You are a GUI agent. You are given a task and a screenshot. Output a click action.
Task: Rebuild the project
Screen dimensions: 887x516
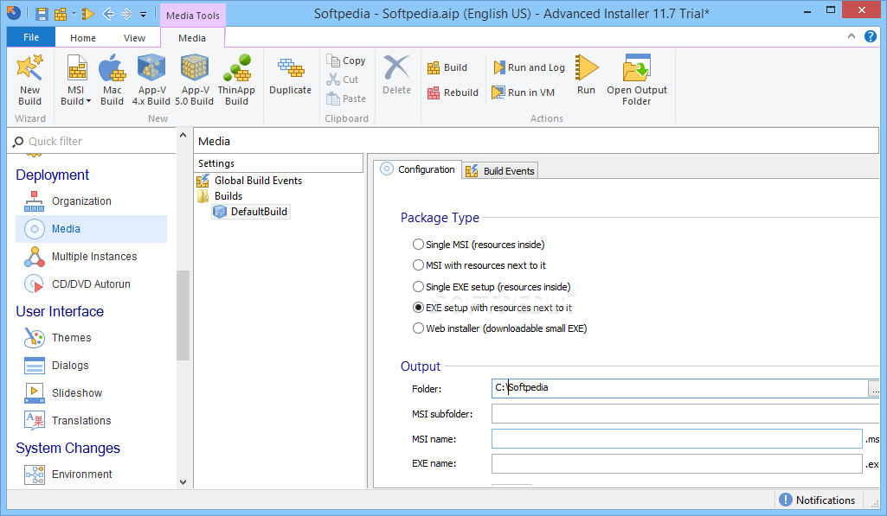(x=453, y=92)
